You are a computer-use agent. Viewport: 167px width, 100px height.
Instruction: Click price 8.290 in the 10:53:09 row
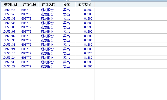pyautogui.click(x=88, y=36)
